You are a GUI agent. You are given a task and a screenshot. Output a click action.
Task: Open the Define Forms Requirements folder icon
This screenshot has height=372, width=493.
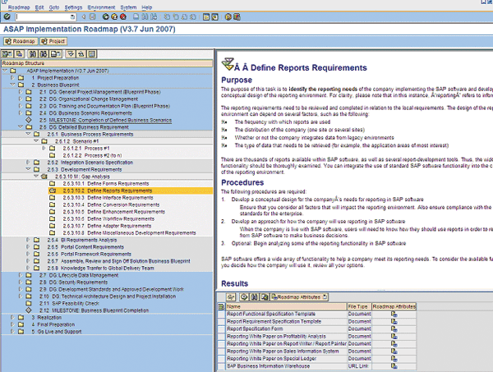(x=53, y=182)
